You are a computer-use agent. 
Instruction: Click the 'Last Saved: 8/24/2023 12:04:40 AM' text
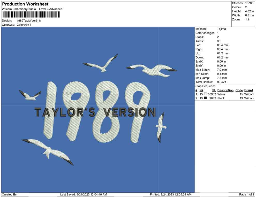(x=84, y=194)
